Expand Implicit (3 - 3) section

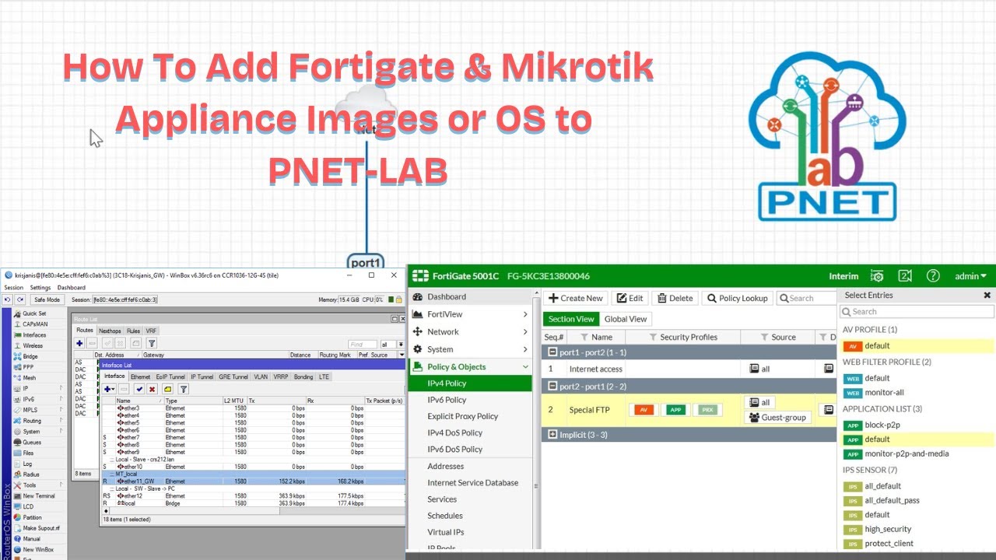click(553, 435)
